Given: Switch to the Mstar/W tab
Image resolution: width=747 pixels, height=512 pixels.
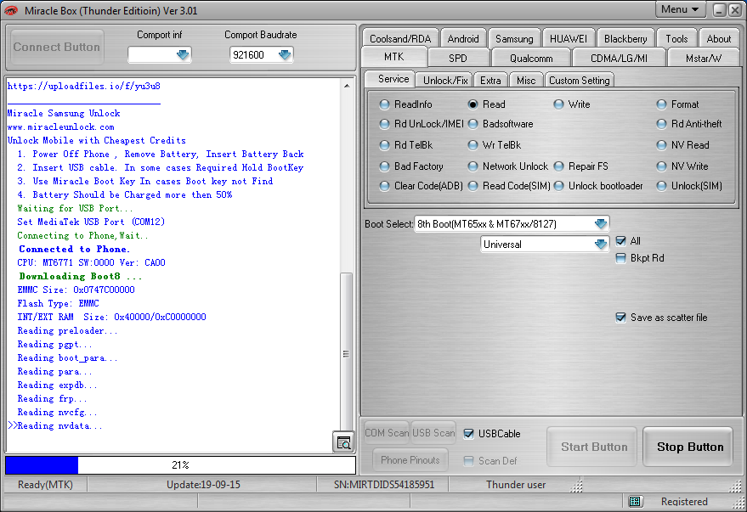Looking at the screenshot, I should tap(704, 58).
